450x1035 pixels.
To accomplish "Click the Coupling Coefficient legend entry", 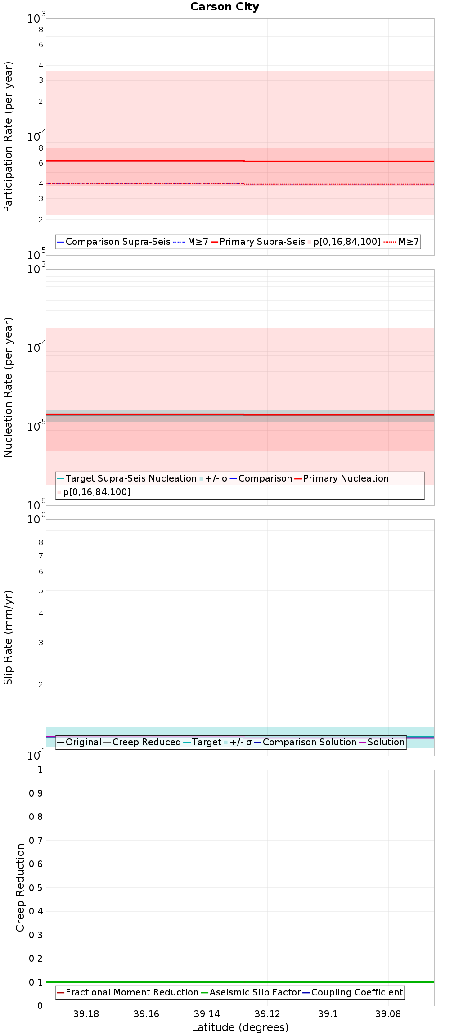I will pos(353,992).
